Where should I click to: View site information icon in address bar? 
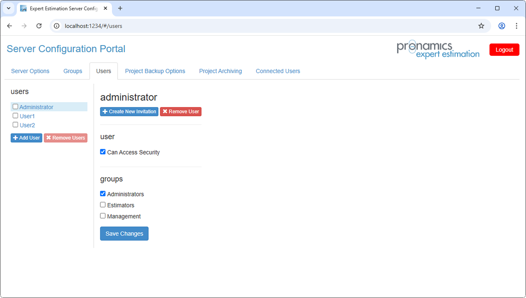(57, 26)
